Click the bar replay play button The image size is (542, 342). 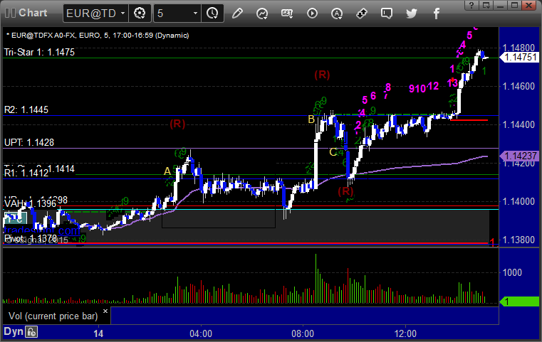coord(312,14)
